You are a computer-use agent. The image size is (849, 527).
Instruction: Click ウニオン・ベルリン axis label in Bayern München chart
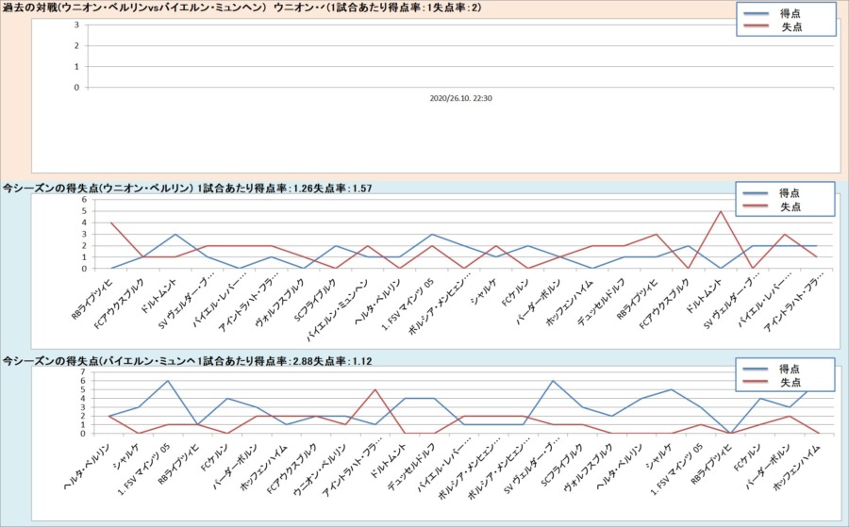(319, 469)
